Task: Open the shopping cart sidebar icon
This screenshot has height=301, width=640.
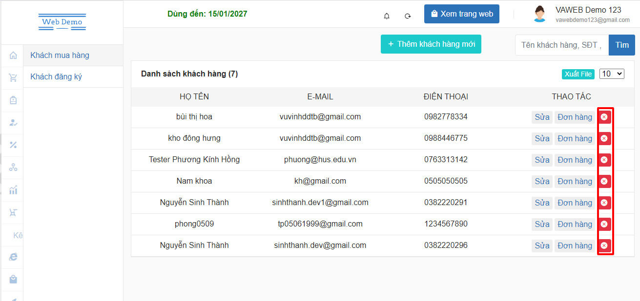Action: (x=13, y=77)
